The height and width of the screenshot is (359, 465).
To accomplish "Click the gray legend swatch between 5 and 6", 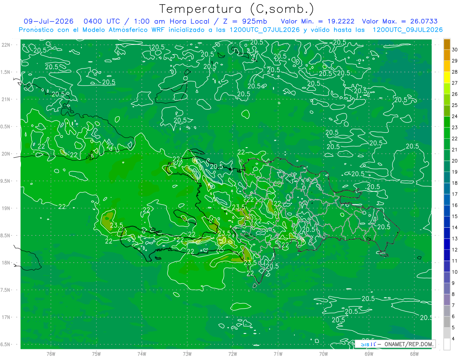I will pyautogui.click(x=447, y=322).
